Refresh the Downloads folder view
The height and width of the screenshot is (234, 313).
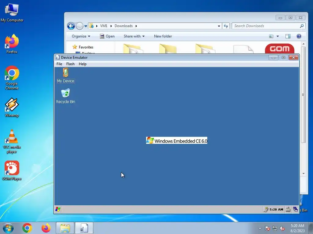tap(226, 26)
